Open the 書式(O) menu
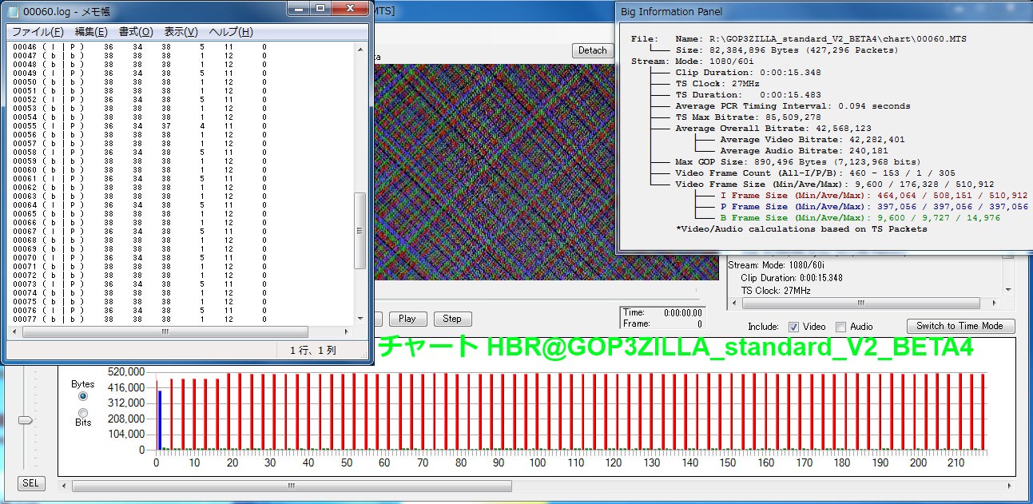The height and width of the screenshot is (504, 1033). (136, 32)
